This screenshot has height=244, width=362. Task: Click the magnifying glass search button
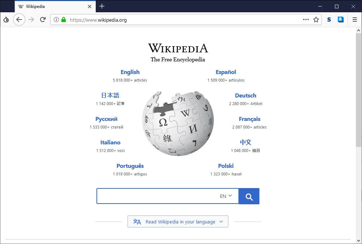click(249, 196)
